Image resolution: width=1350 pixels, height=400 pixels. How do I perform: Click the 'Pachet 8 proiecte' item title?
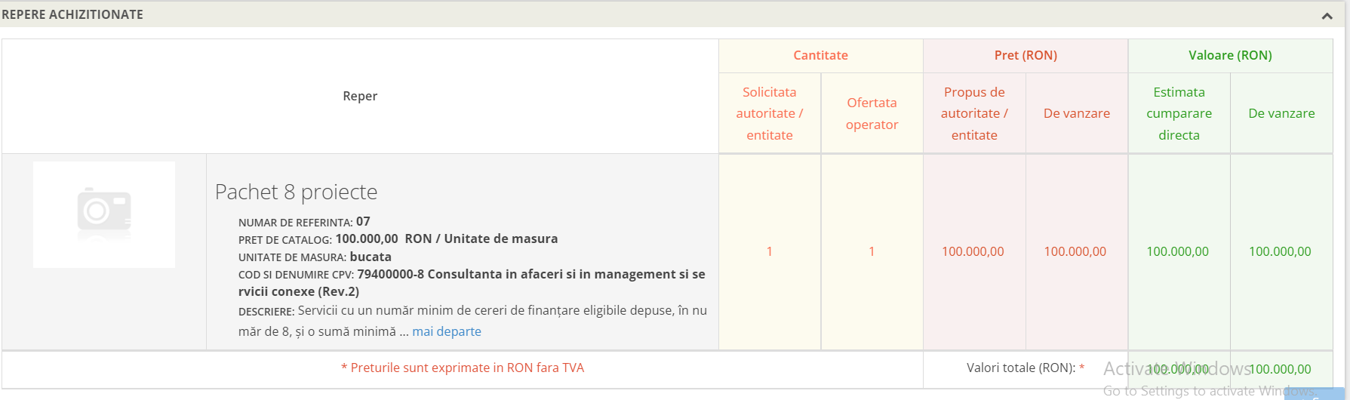[x=296, y=192]
